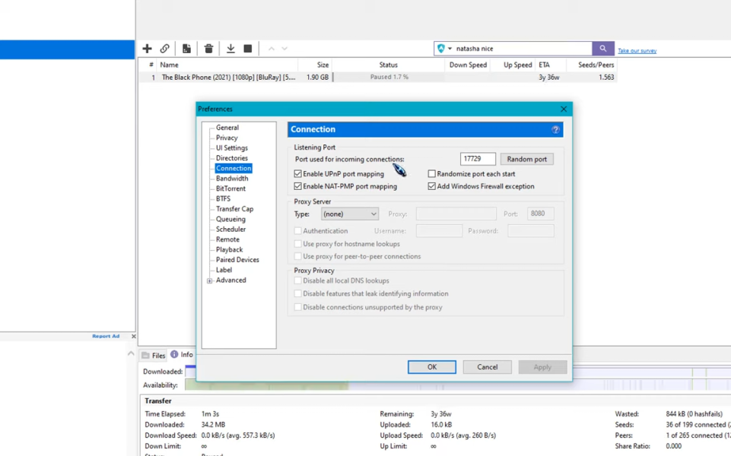Toggle Enable NAT-PMP port mapping checkbox

[x=298, y=186]
